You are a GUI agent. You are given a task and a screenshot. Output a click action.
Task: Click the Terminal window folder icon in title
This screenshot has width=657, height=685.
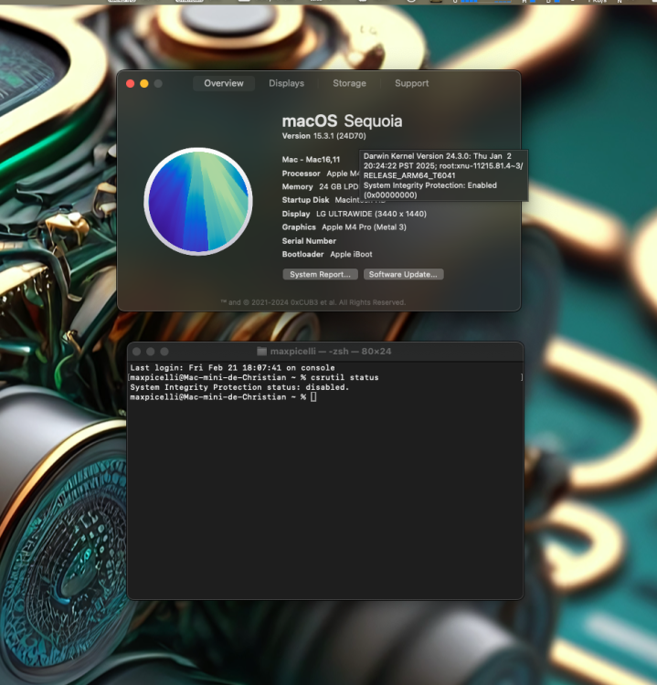coord(261,352)
